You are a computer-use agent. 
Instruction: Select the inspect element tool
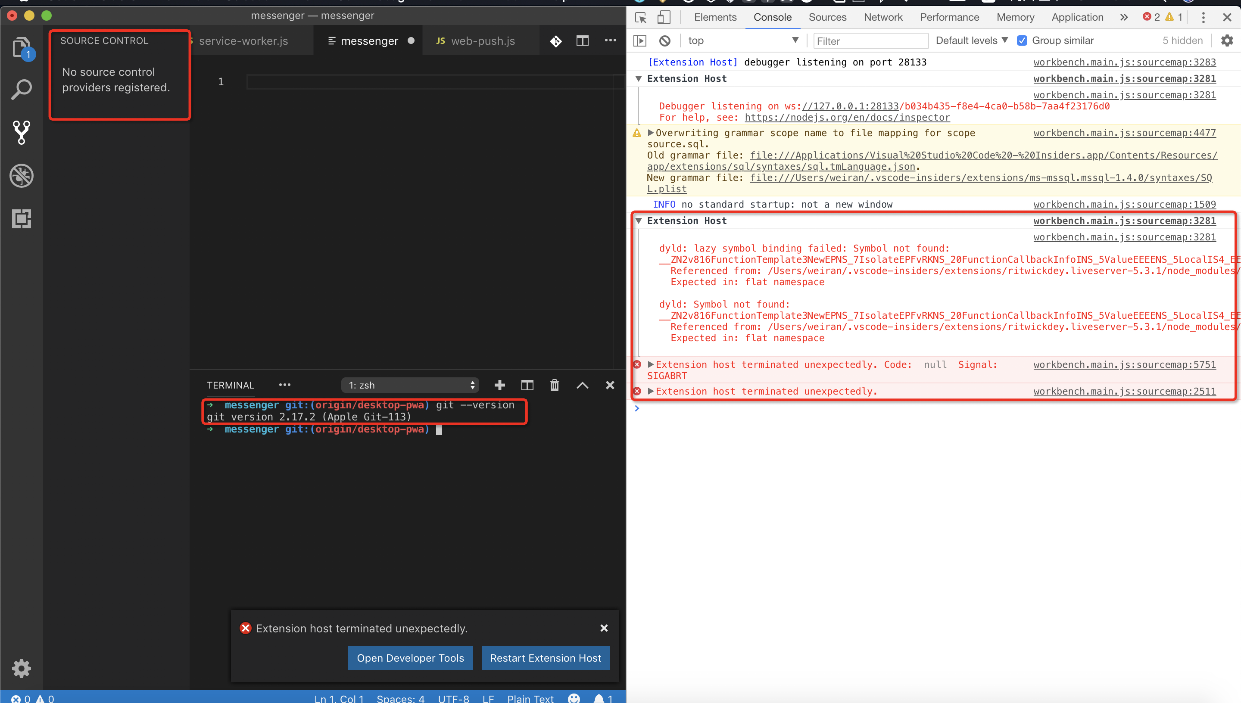tap(640, 17)
